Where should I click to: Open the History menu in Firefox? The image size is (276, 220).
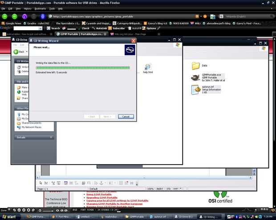pos(28,8)
